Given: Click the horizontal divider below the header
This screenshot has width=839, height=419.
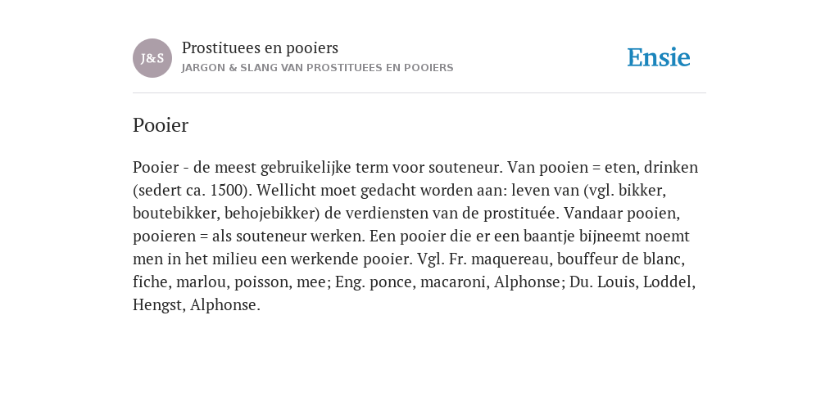Looking at the screenshot, I should click(419, 93).
